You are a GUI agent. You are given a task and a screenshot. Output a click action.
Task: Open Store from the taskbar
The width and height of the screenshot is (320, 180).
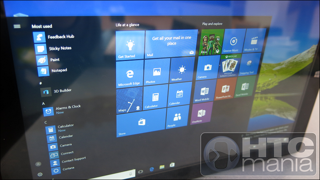[x=172, y=165]
